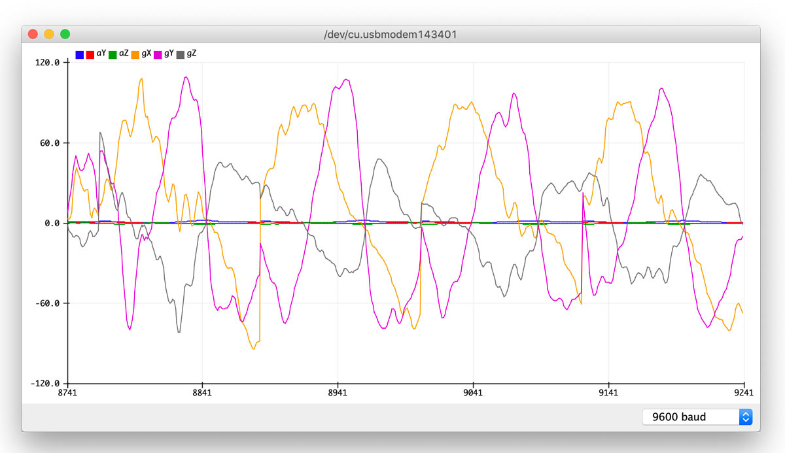Click the -60.0 label on the Y axis

point(48,303)
